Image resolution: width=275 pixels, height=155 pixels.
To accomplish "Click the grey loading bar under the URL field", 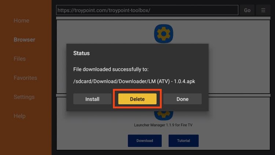I will 163,18.
